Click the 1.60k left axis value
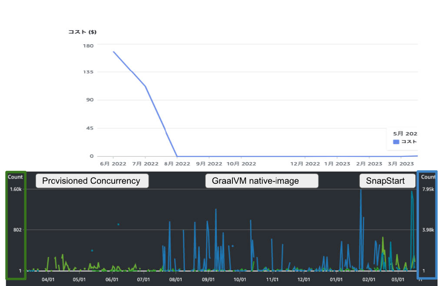The height and width of the screenshot is (286, 441). (x=16, y=189)
